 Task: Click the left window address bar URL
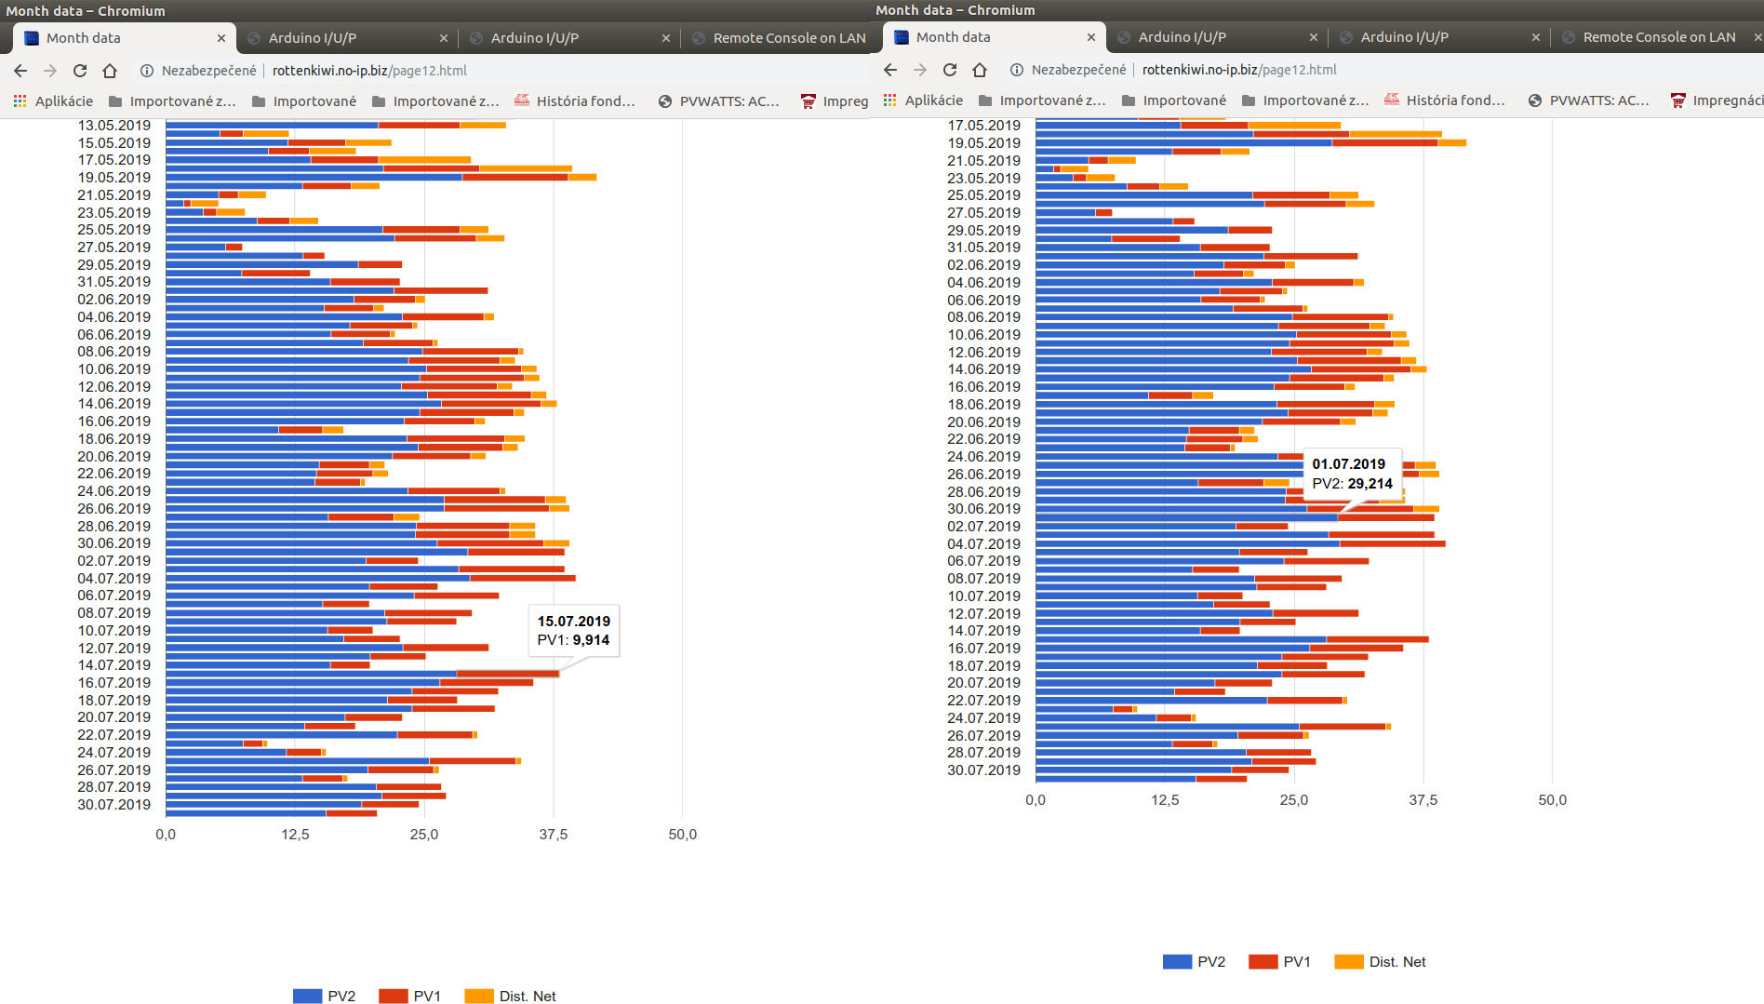pyautogui.click(x=369, y=71)
